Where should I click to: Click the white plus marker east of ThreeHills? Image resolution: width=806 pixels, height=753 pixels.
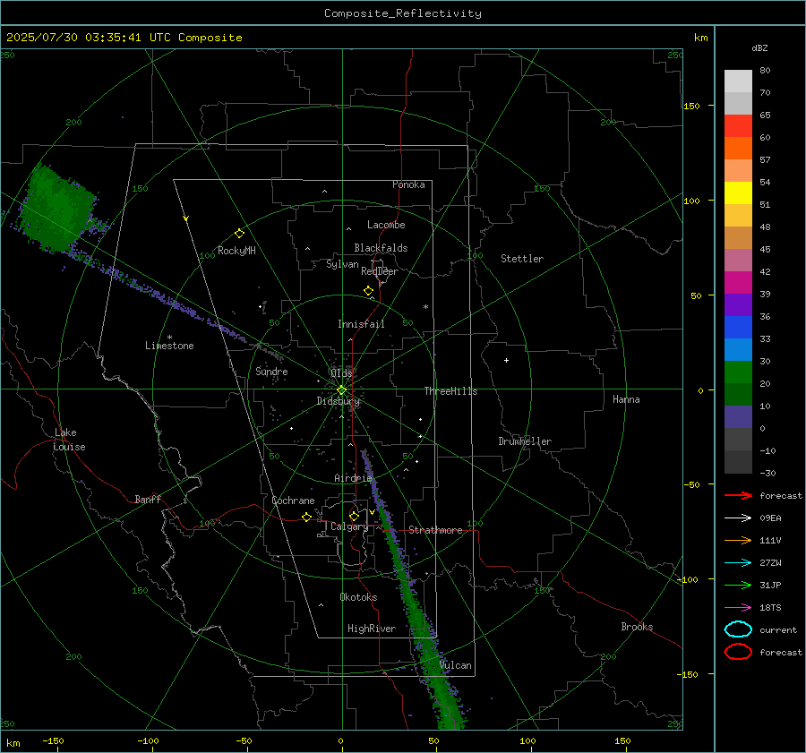coord(506,360)
